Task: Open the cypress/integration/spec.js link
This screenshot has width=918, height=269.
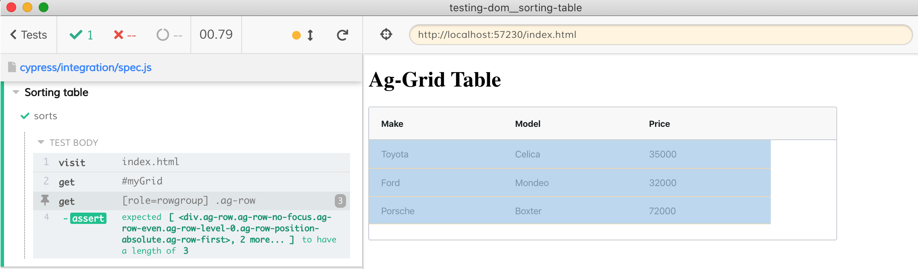Action: point(86,67)
